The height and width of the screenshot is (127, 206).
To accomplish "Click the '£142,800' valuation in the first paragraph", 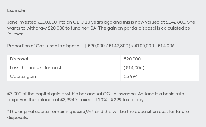I will [x=176, y=22].
